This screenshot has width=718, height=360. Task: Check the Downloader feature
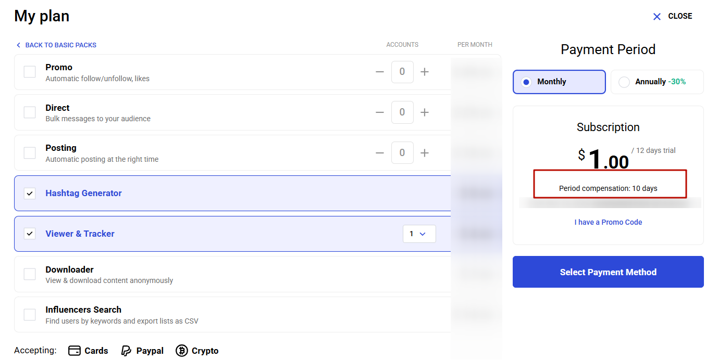[x=29, y=274]
